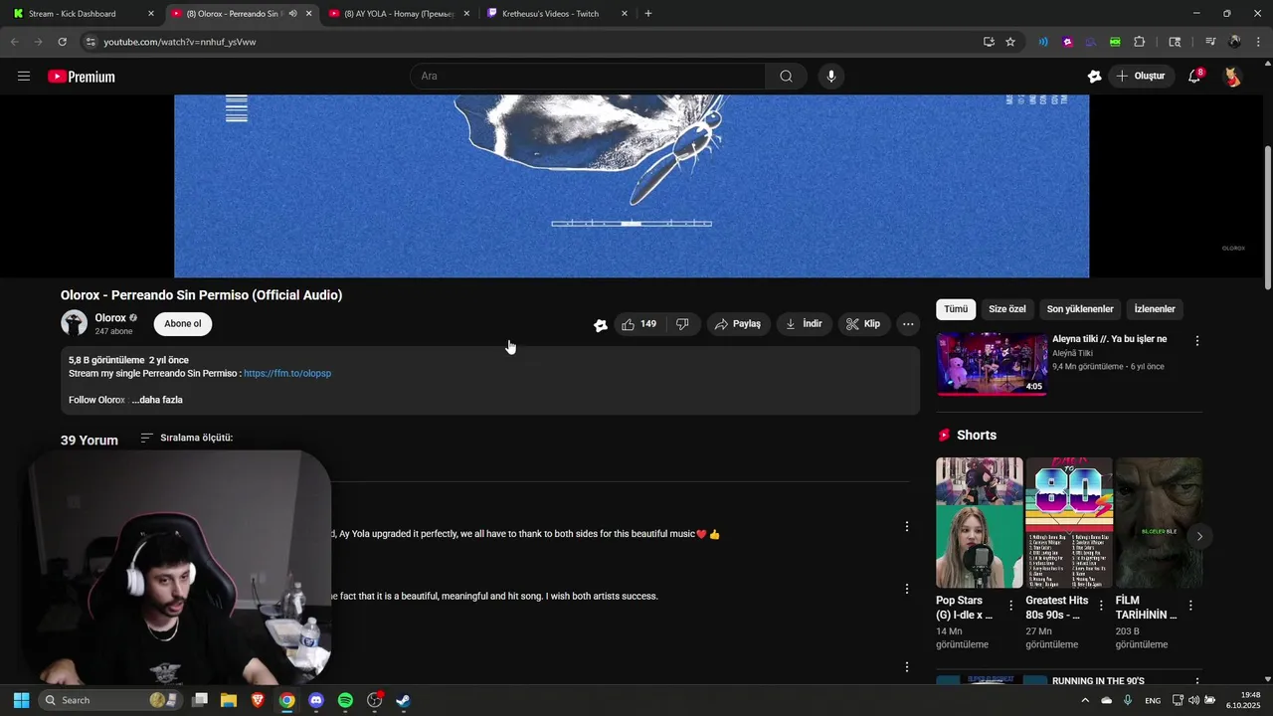Viewport: 1273px width, 716px height.
Task: Bookmark this page with star icon
Action: pos(1010,42)
